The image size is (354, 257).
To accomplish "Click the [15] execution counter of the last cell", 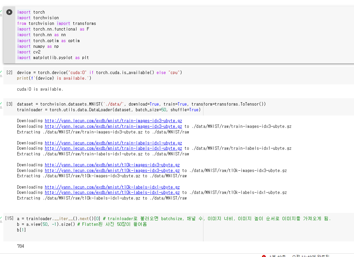I will click(9, 218).
